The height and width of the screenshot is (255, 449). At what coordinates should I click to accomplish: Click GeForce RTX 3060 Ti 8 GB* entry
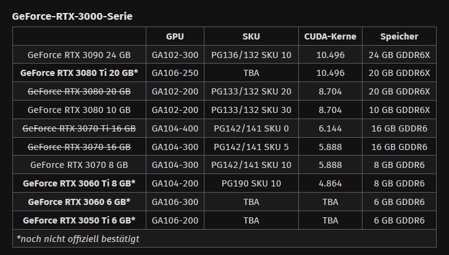pos(79,183)
